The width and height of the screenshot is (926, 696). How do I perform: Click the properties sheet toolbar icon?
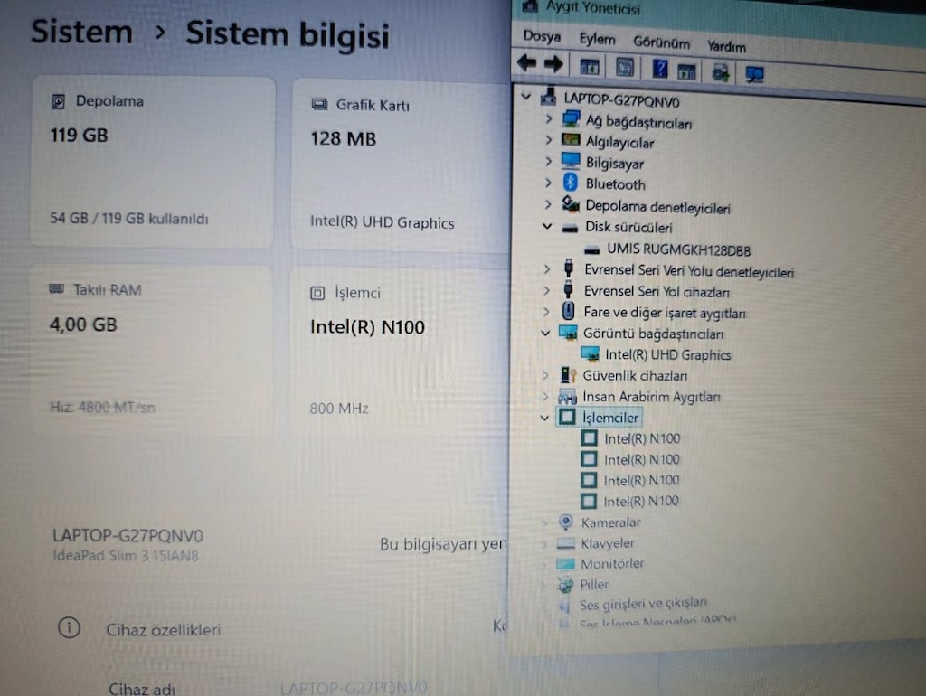point(625,68)
